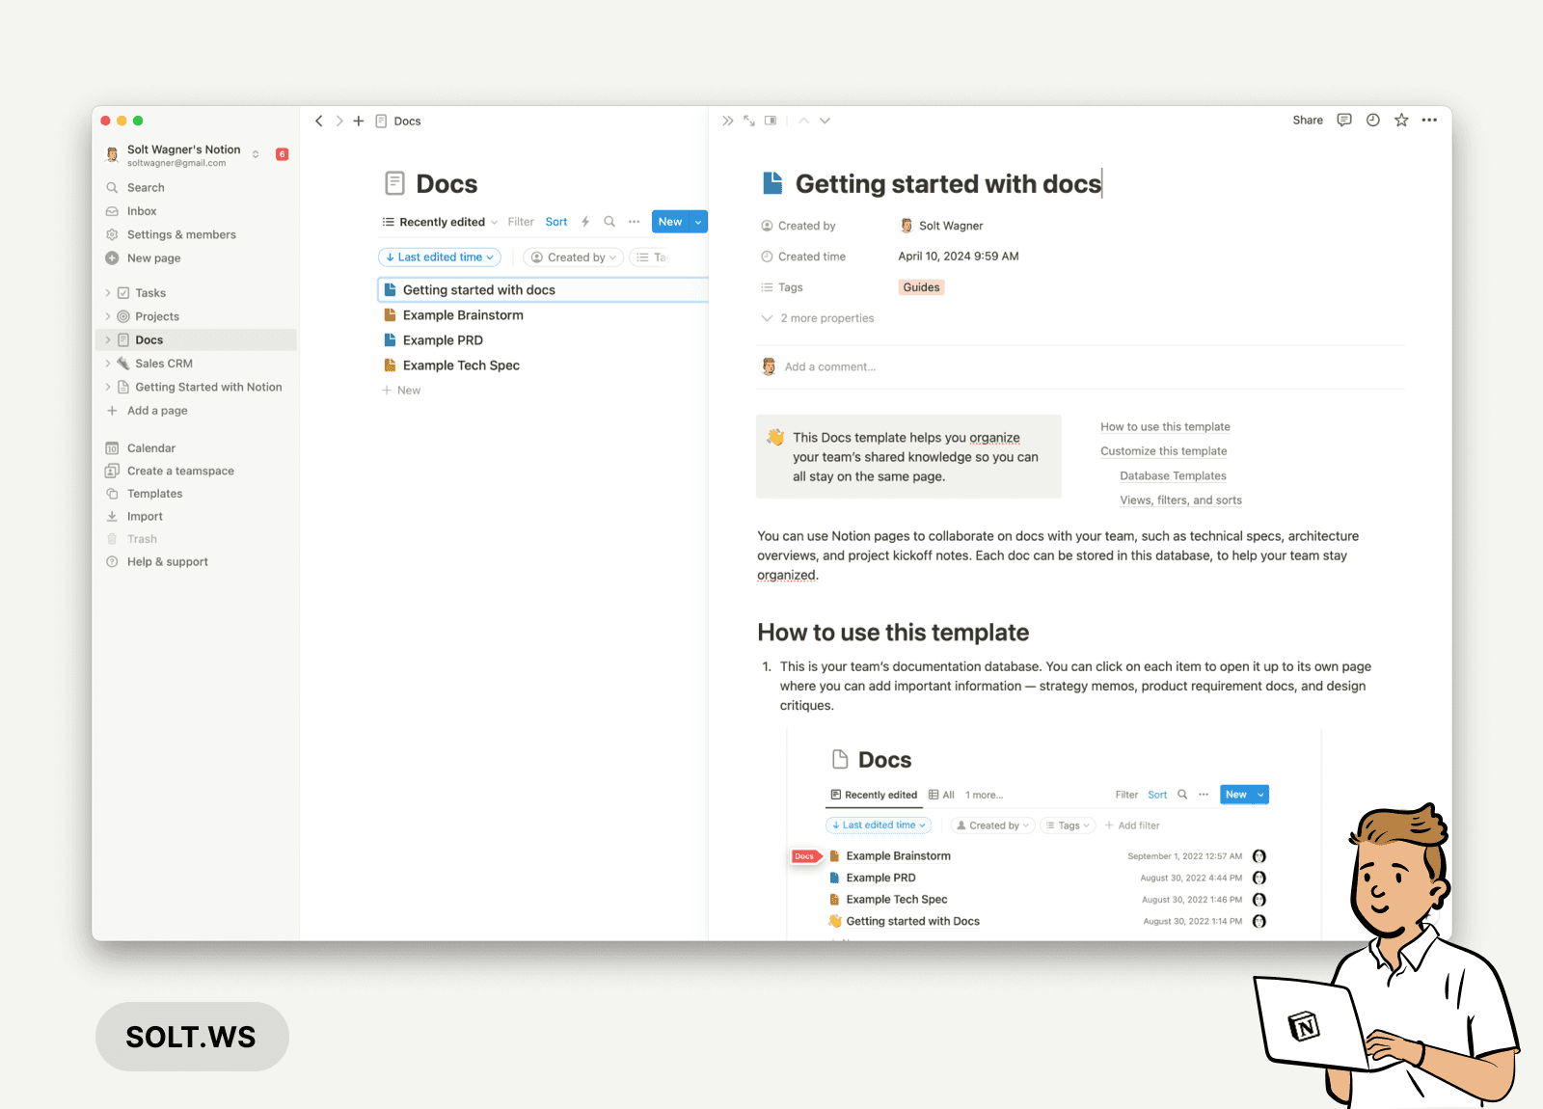1543x1109 pixels.
Task: Open the comments icon in top bar
Action: (1344, 120)
